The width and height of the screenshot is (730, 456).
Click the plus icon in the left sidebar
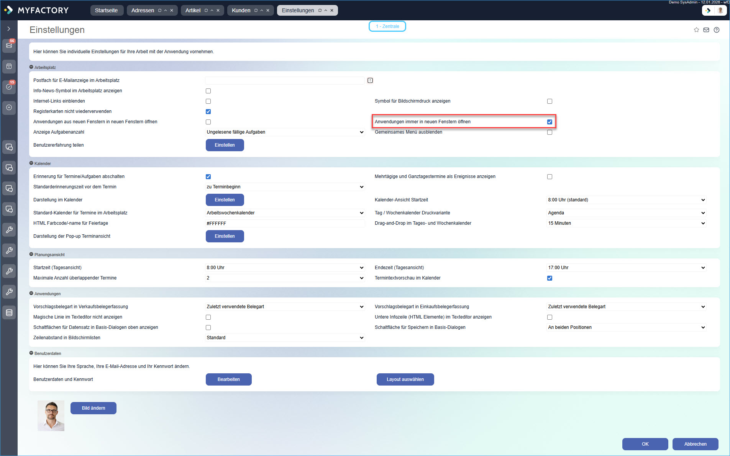click(9, 108)
